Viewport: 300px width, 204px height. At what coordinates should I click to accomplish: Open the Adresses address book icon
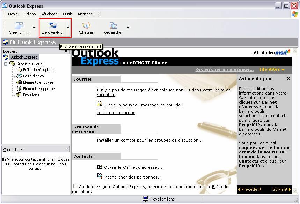pyautogui.click(x=86, y=25)
